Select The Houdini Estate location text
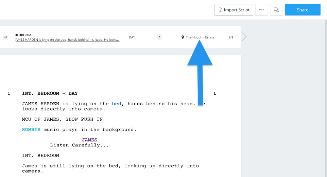The image size is (327, 177). point(200,37)
